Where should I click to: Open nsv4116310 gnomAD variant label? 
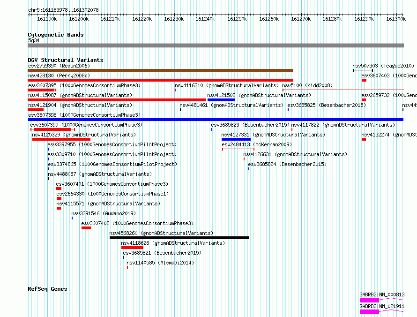[227, 85]
